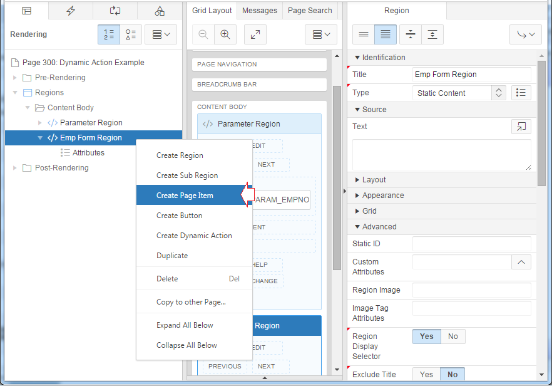Open the Go to Group dropdown
Image resolution: width=552 pixels, height=386 pixels.
(x=526, y=34)
